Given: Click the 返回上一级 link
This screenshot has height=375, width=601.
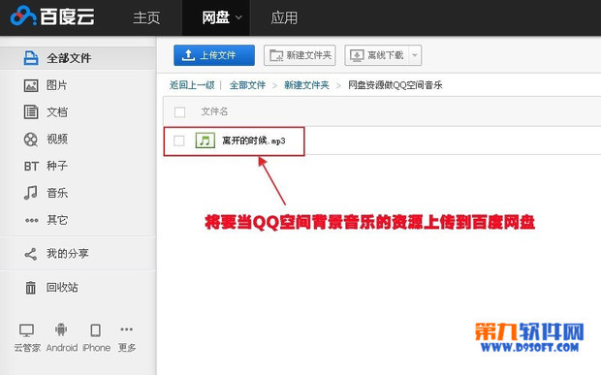Looking at the screenshot, I should click(192, 85).
